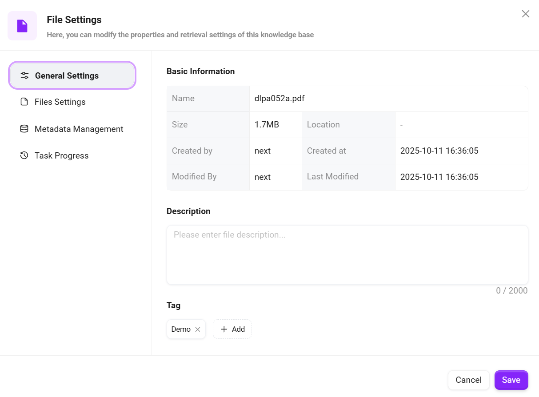The width and height of the screenshot is (539, 397).
Task: Close the File Settings dialog
Action: click(526, 14)
